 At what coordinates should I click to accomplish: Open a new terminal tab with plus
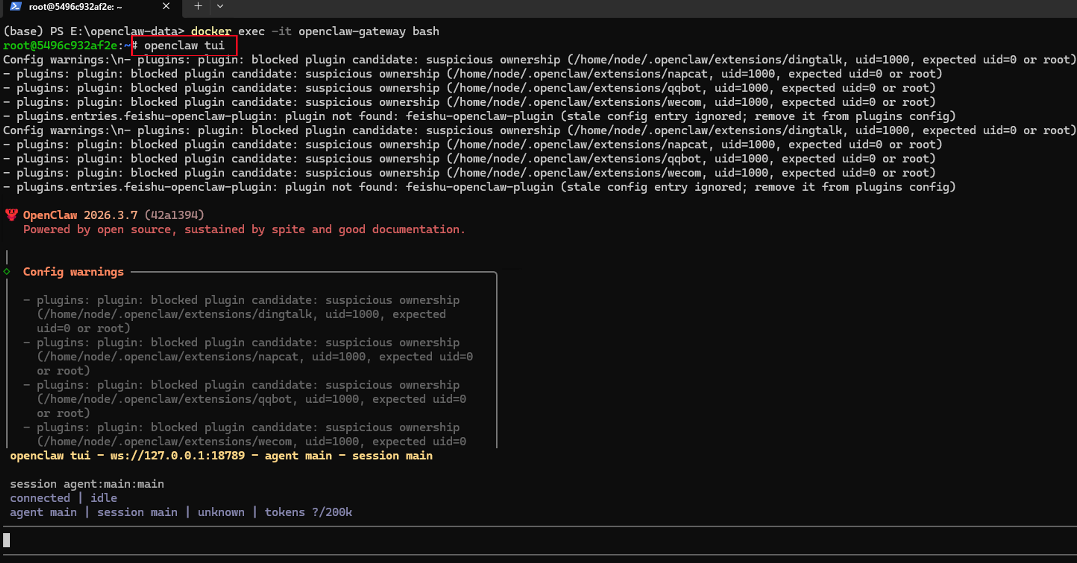tap(198, 6)
